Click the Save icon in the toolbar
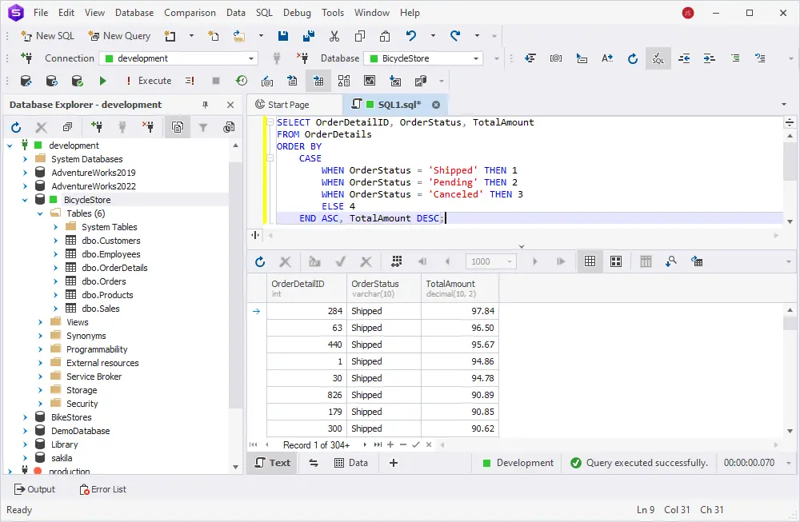This screenshot has height=522, width=800. pyautogui.click(x=283, y=36)
